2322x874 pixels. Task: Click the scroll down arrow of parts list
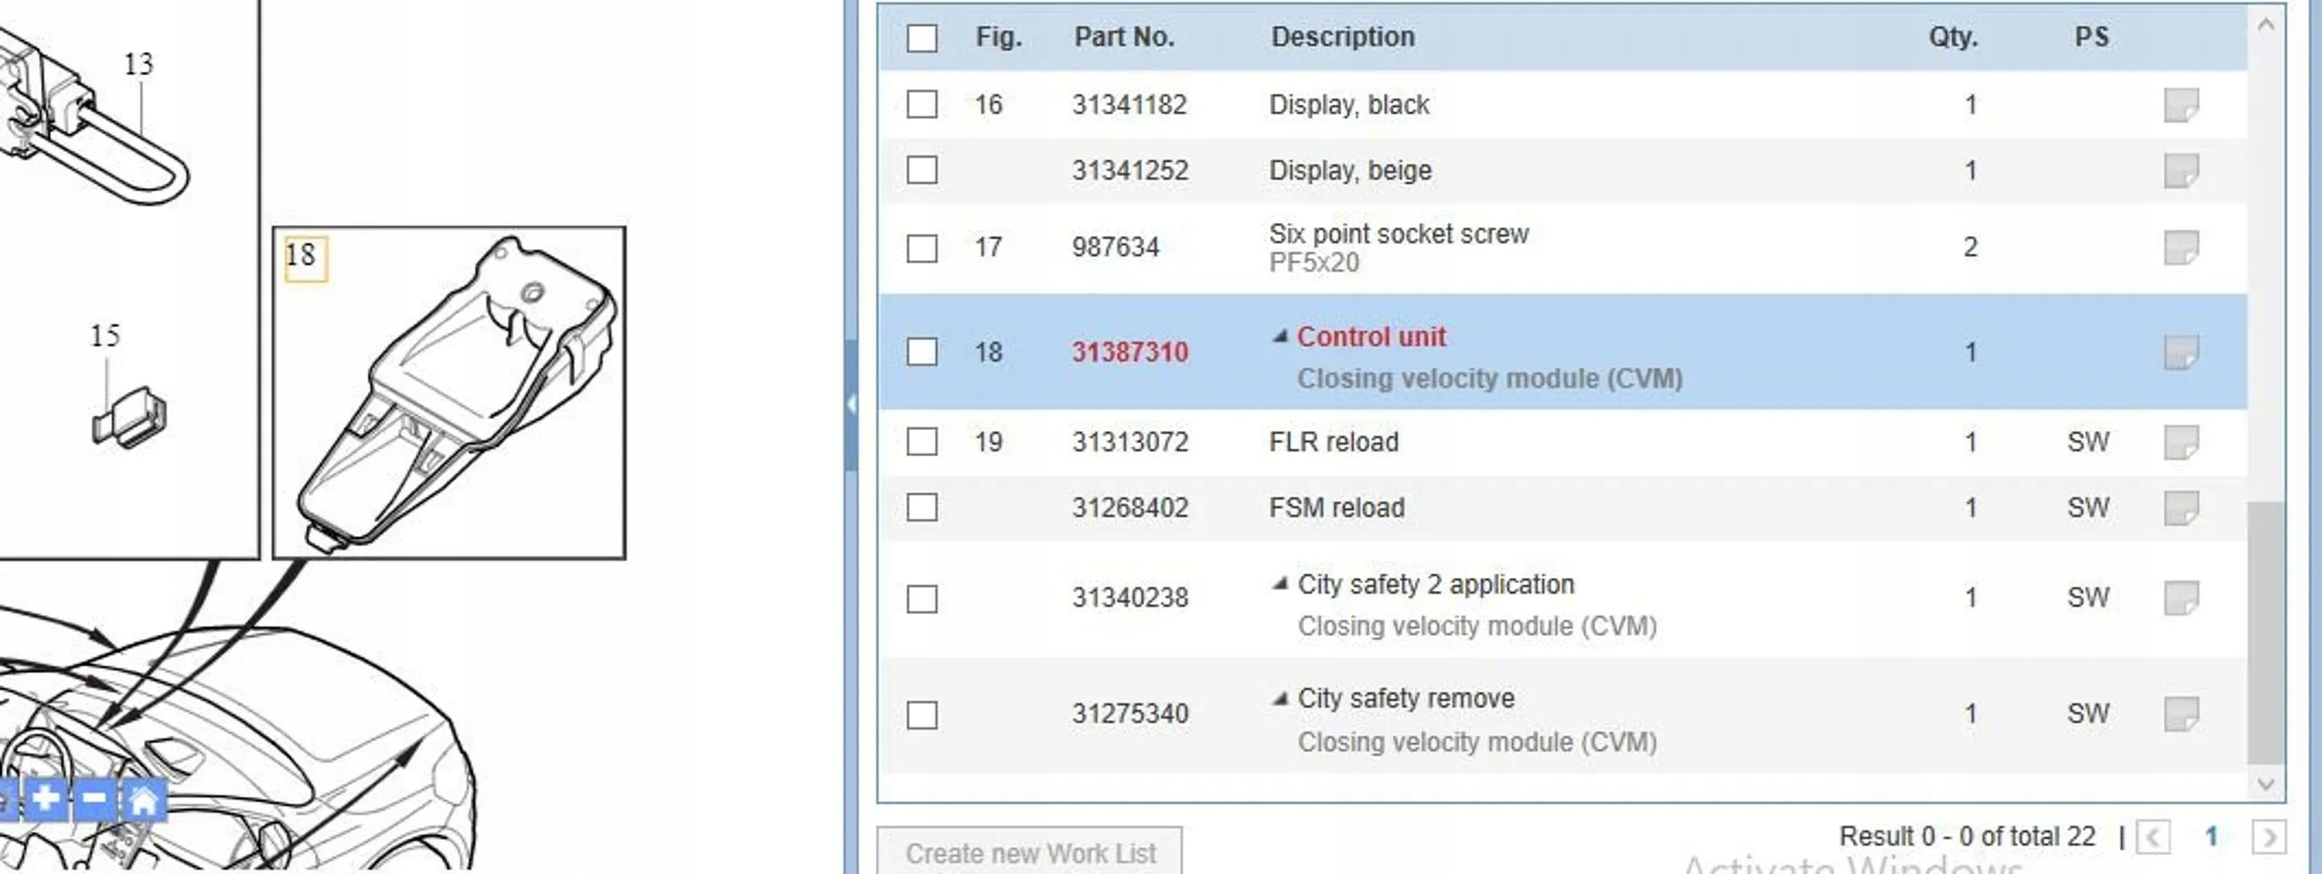click(x=2266, y=784)
